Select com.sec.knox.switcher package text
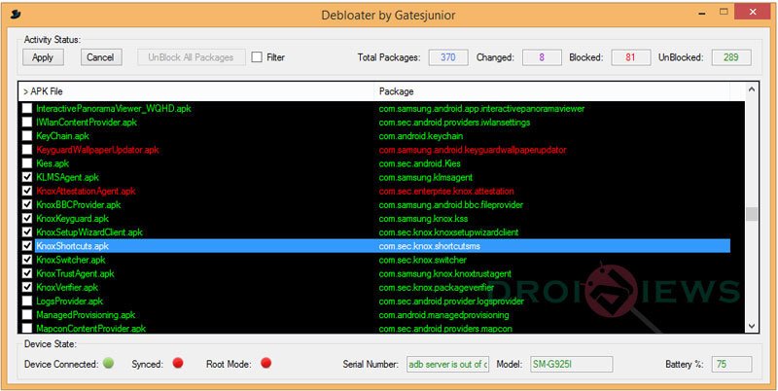Image resolution: width=778 pixels, height=391 pixels. click(423, 260)
